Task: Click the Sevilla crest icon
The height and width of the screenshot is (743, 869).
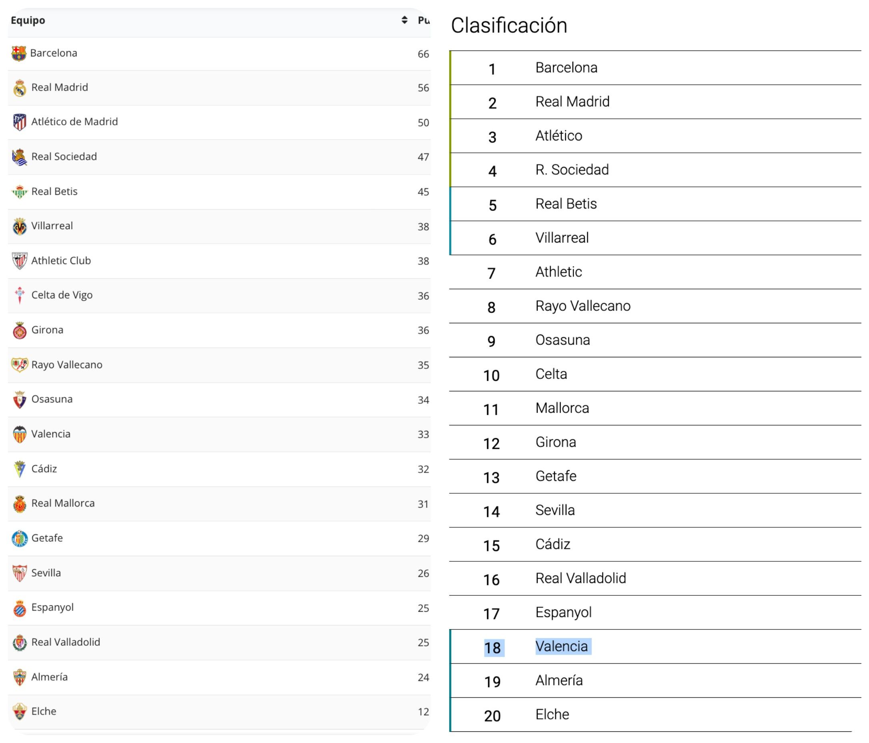Action: 20,573
